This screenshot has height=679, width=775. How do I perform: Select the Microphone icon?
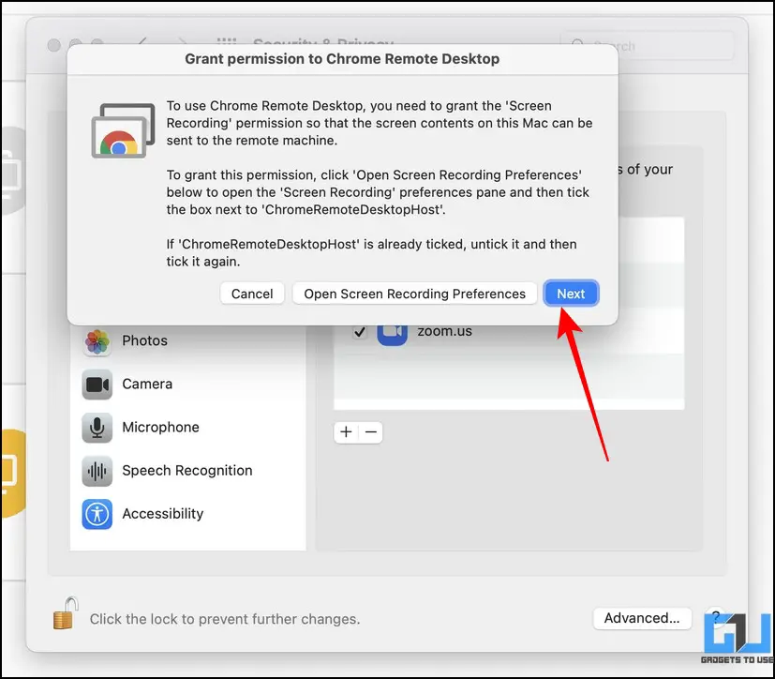tap(97, 428)
